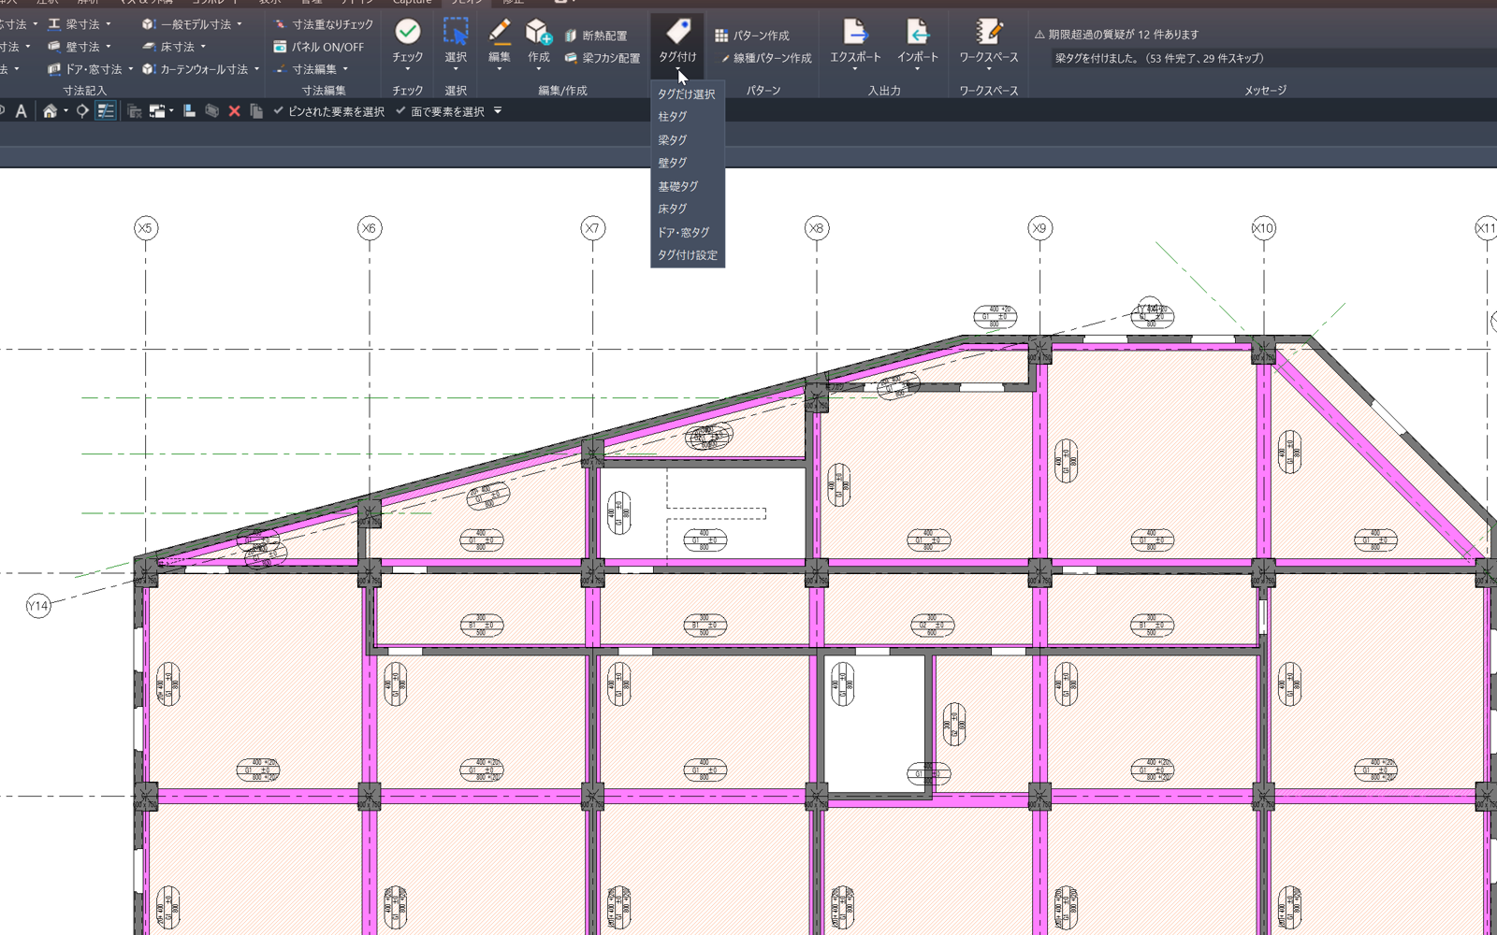Select grid bubble Y14
The height and width of the screenshot is (935, 1497).
(x=37, y=606)
